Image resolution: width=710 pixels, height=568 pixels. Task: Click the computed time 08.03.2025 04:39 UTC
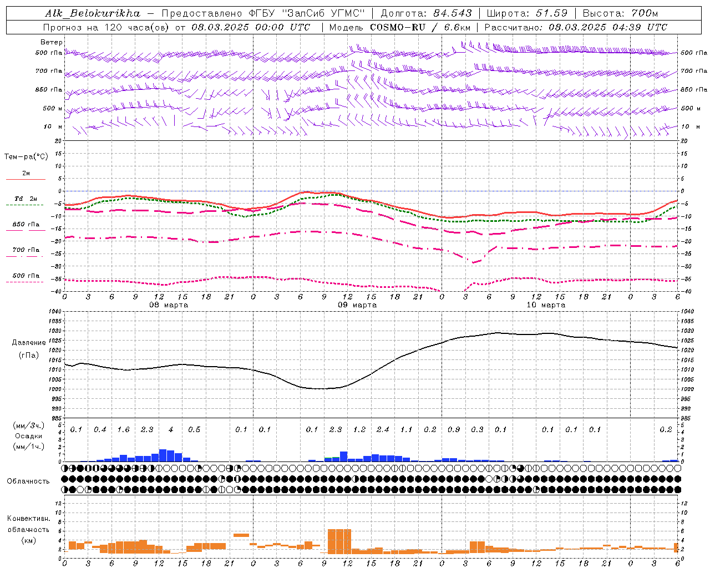tap(608, 27)
